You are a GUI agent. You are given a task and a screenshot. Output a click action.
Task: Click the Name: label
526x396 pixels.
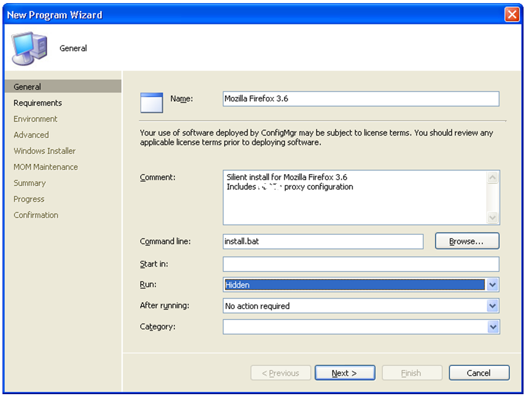[x=181, y=99]
